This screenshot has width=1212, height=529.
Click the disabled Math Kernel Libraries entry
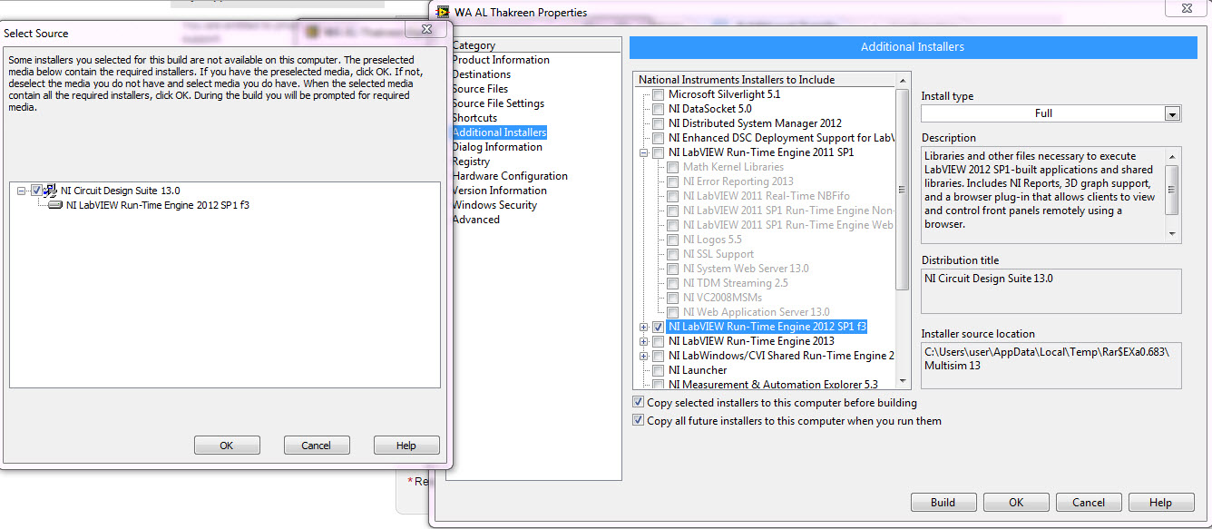click(733, 167)
